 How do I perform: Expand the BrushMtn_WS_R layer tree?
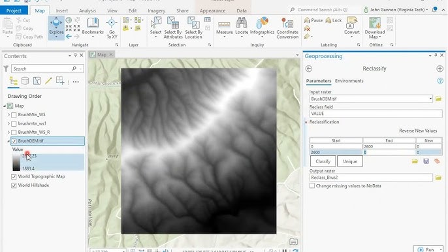tap(8, 133)
